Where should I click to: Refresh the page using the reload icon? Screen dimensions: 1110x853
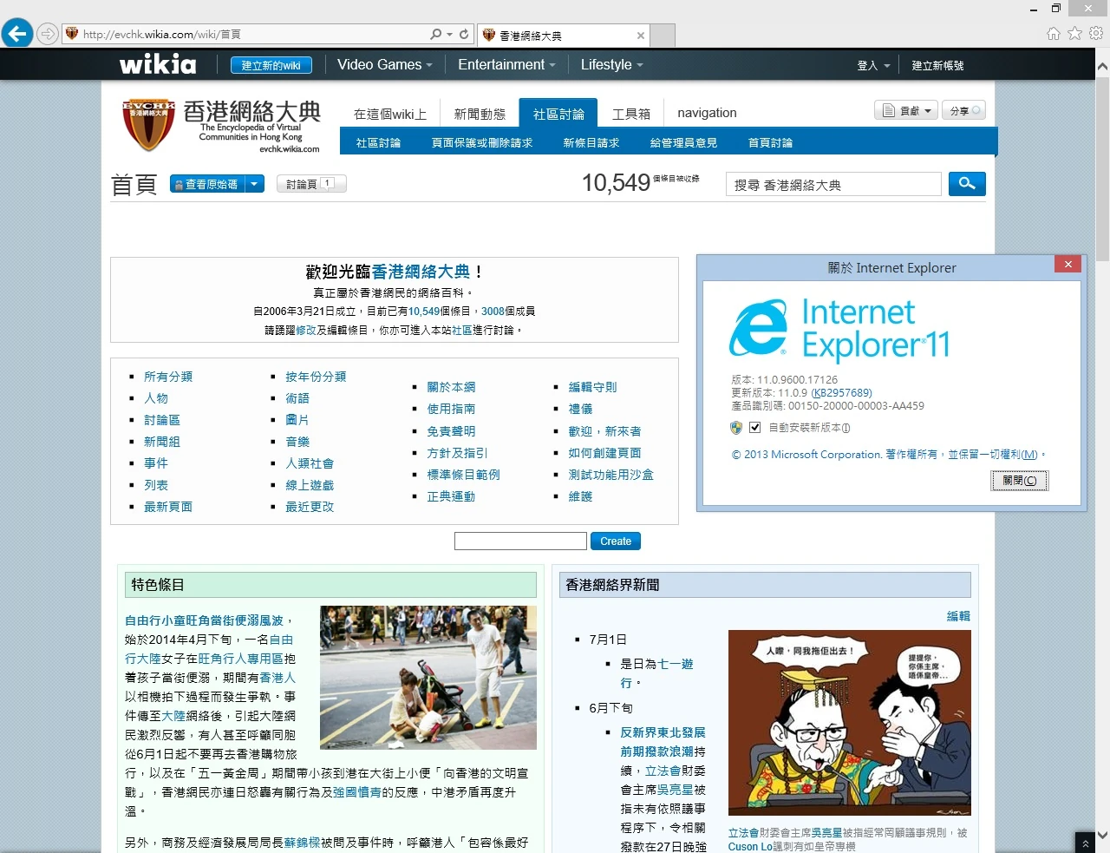464,35
